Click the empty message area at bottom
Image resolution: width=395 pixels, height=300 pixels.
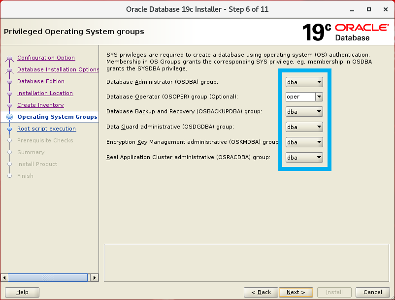pyautogui.click(x=246, y=263)
